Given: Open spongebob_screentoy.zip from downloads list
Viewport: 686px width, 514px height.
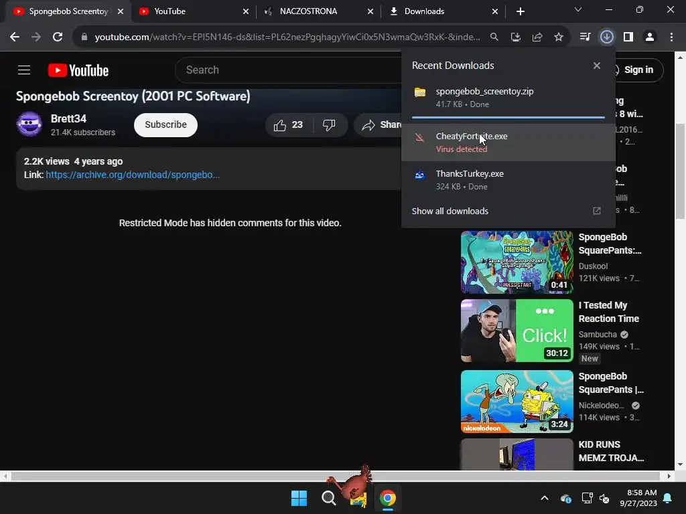Looking at the screenshot, I should [x=508, y=98].
